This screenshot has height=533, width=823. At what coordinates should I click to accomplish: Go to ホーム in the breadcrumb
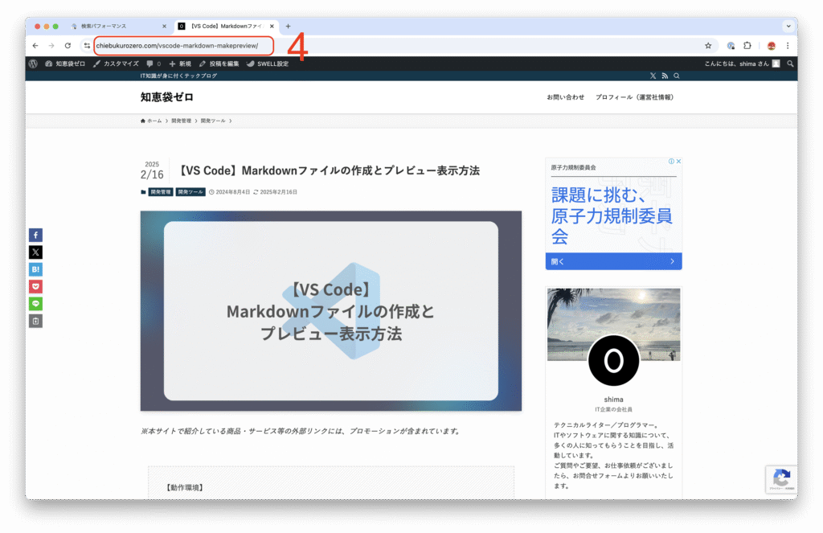[151, 121]
